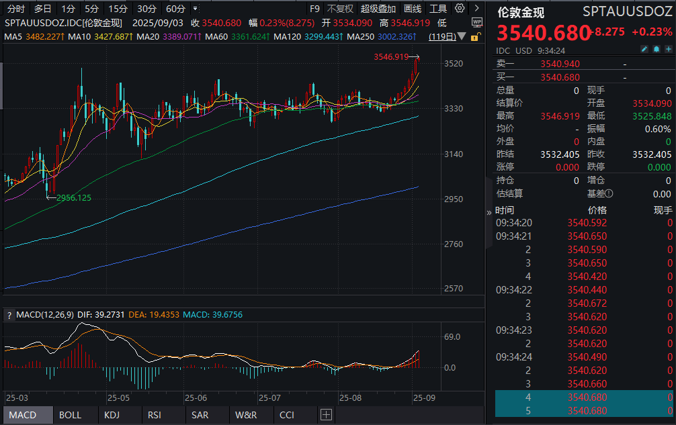Click the 基差 info circle icon
This screenshot has height=425, width=676.
(609, 193)
